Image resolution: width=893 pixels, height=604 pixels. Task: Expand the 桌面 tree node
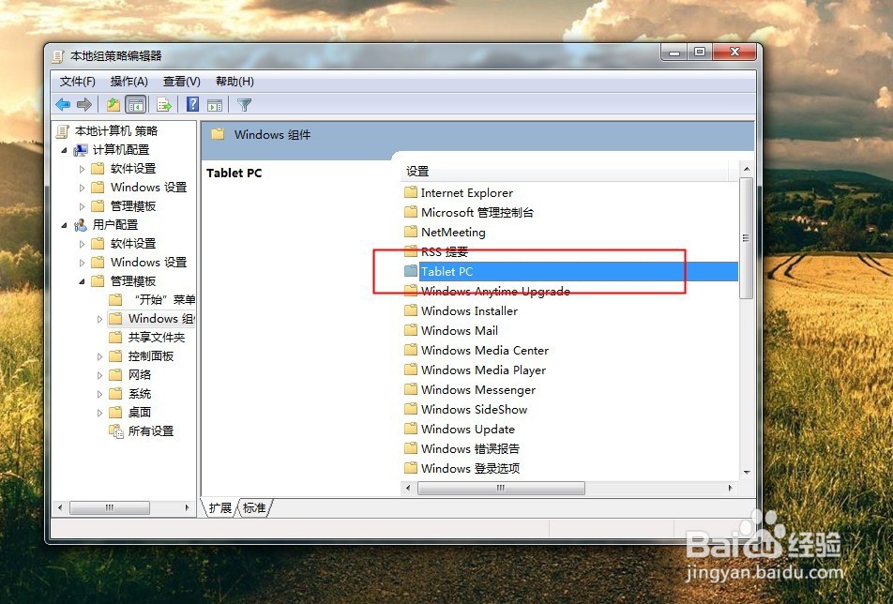pyautogui.click(x=99, y=413)
